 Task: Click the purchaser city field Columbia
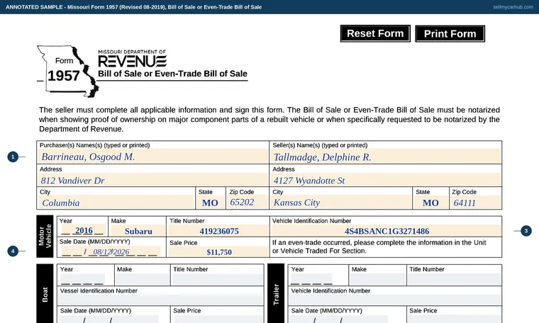(x=116, y=202)
